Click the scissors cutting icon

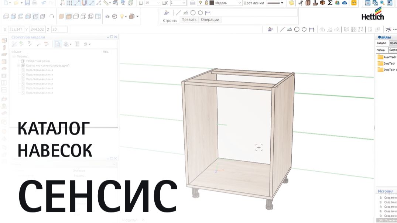(x=301, y=3)
